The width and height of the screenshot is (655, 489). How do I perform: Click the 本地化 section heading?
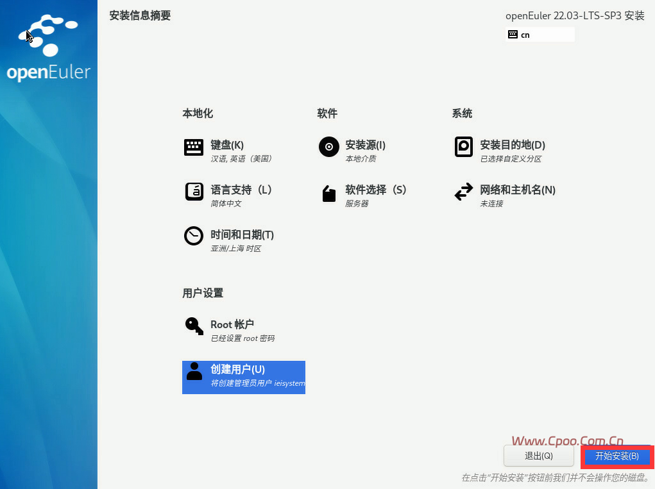(198, 113)
